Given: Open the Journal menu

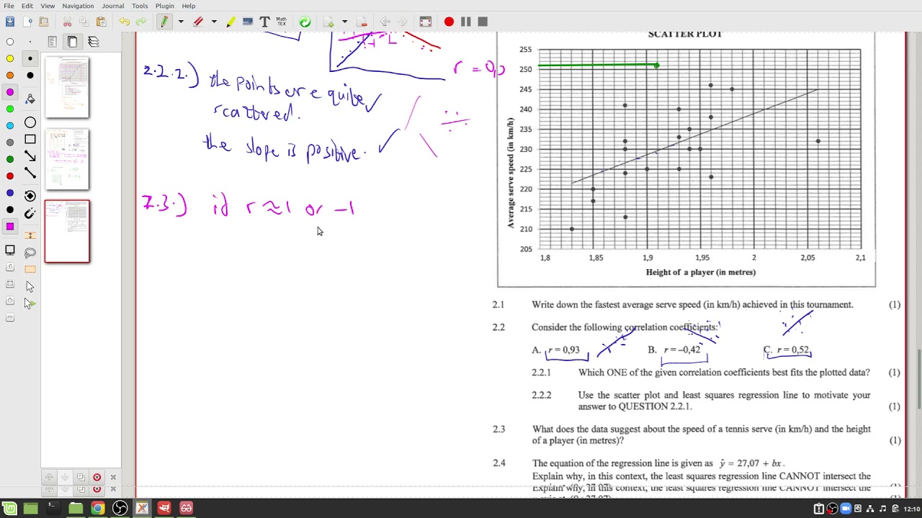Looking at the screenshot, I should [112, 6].
